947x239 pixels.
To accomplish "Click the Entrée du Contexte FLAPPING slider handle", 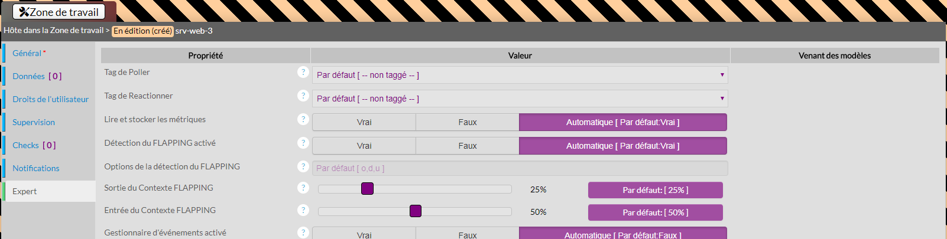I will [416, 211].
